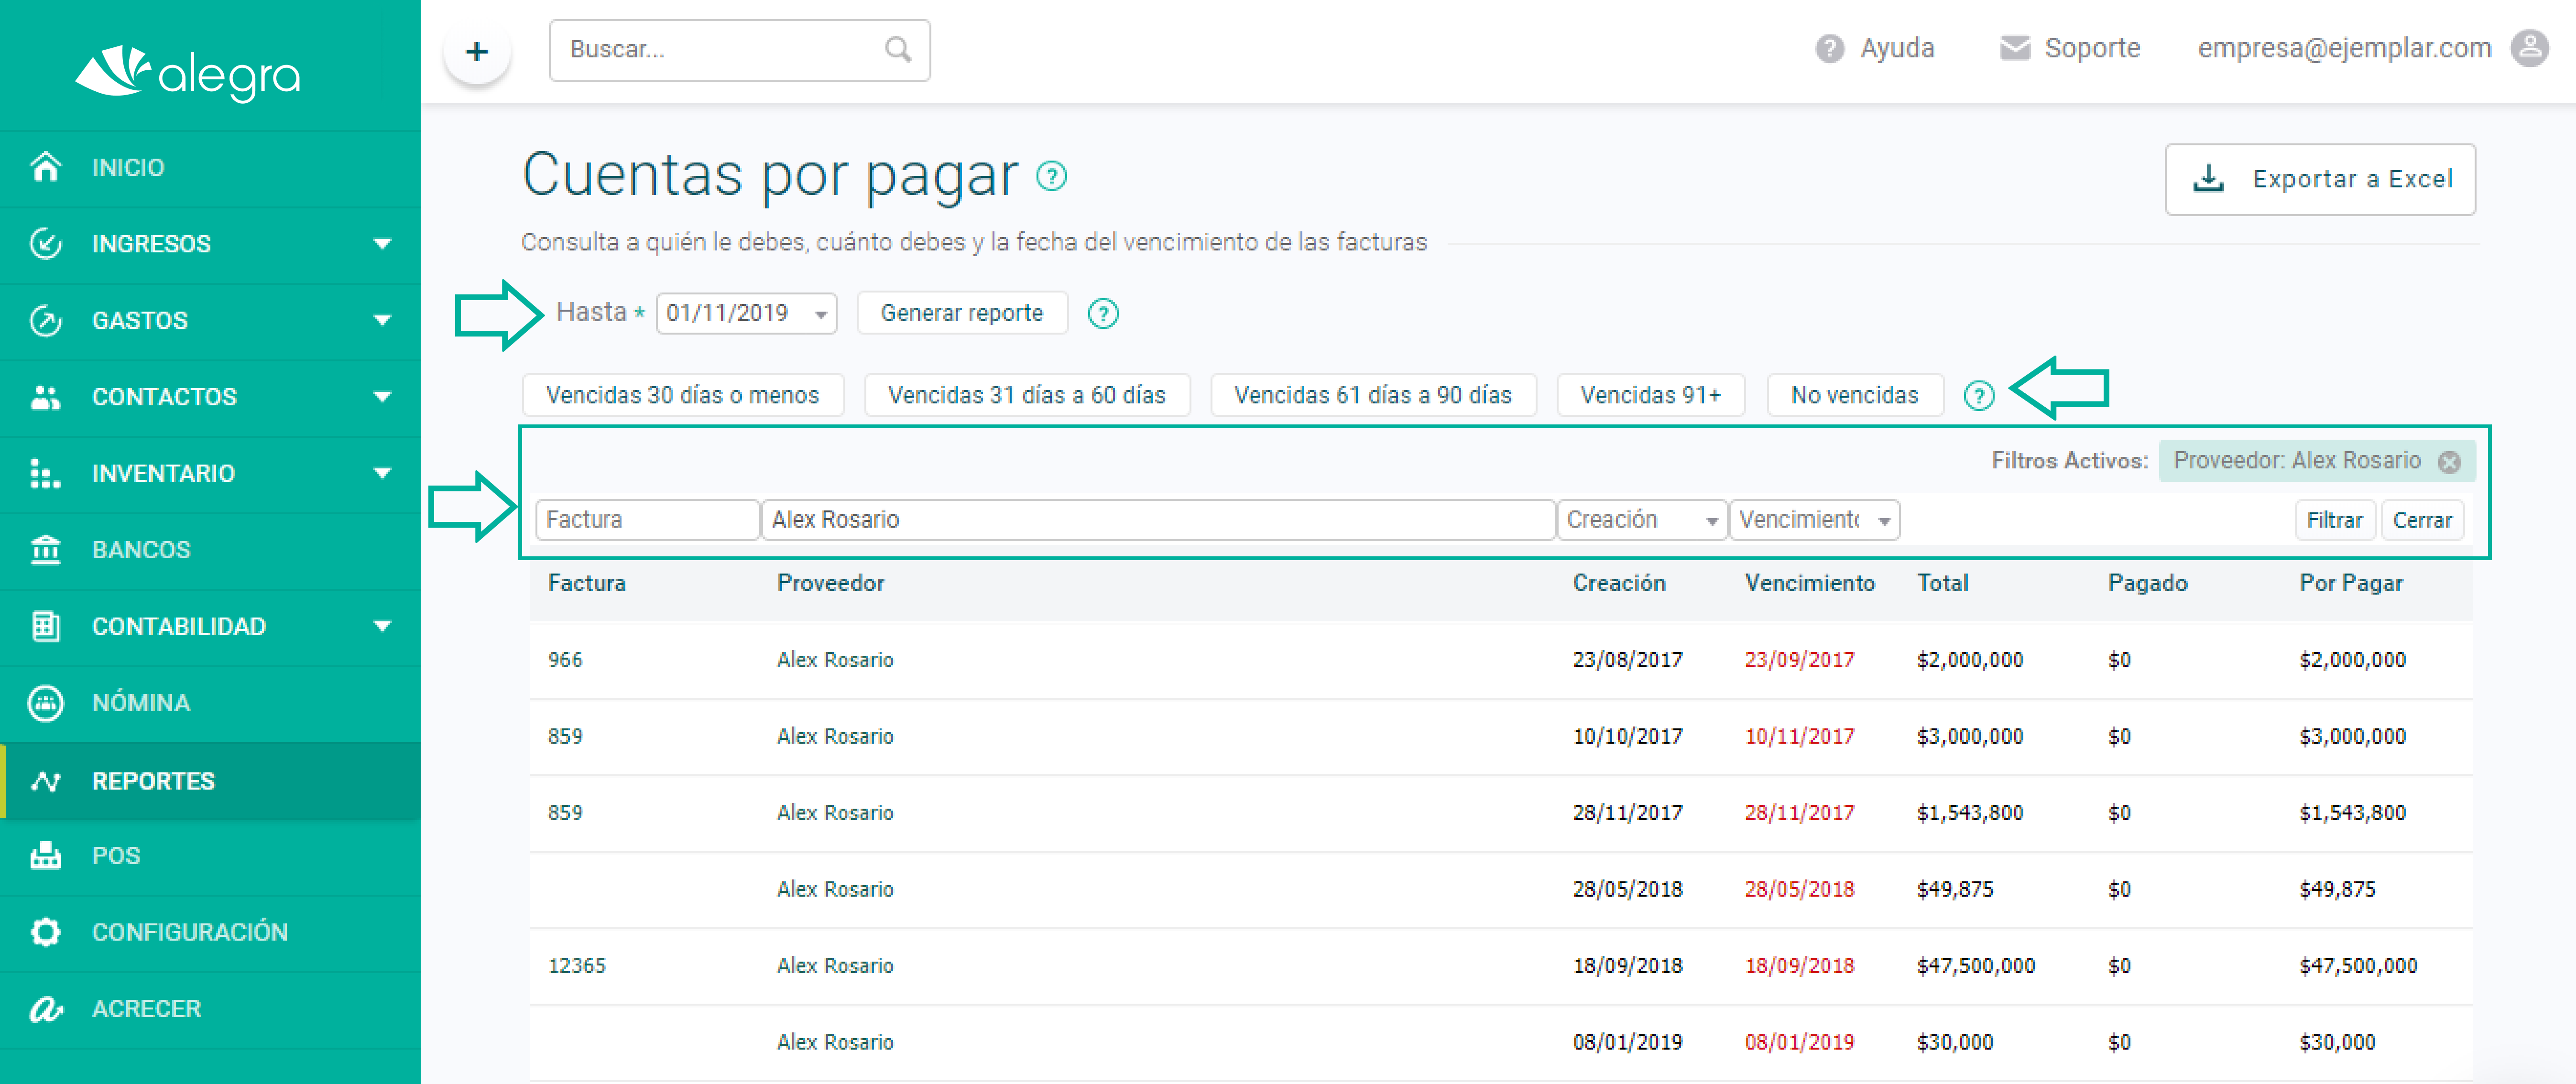2576x1084 pixels.
Task: Click the Gastos sidebar icon
Action: [46, 320]
